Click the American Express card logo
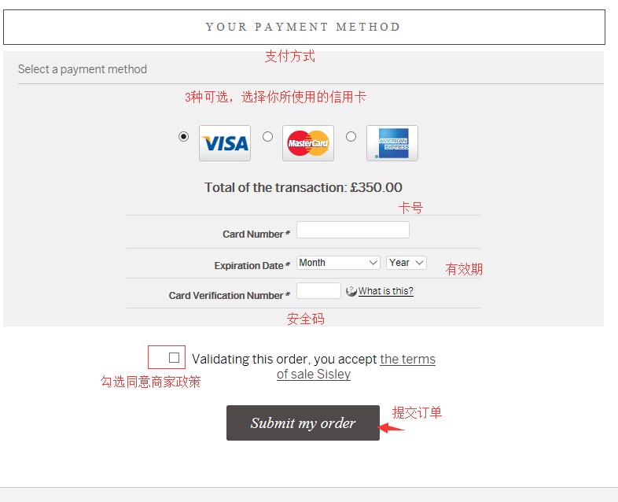This screenshot has height=502, width=618. coord(392,143)
